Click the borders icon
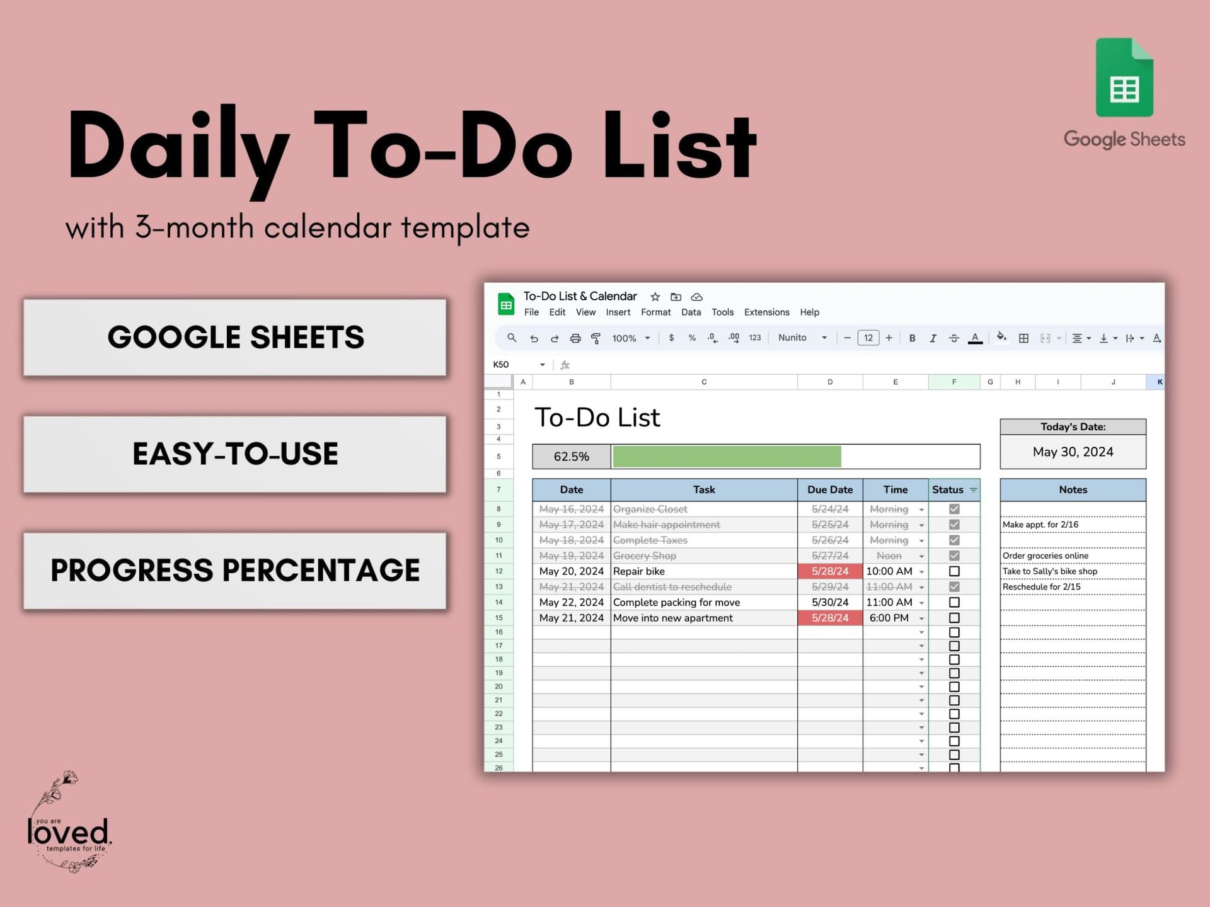The height and width of the screenshot is (907, 1210). pyautogui.click(x=1024, y=338)
